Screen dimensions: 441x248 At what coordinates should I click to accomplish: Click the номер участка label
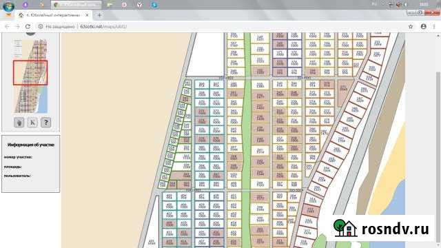click(18, 157)
